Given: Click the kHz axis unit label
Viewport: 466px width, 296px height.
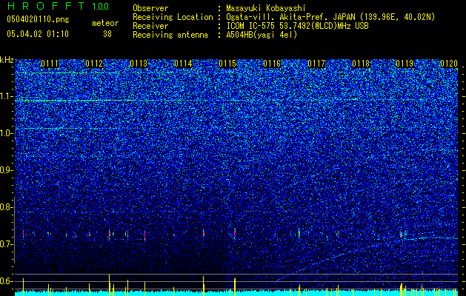Looking at the screenshot, I should tap(7, 60).
